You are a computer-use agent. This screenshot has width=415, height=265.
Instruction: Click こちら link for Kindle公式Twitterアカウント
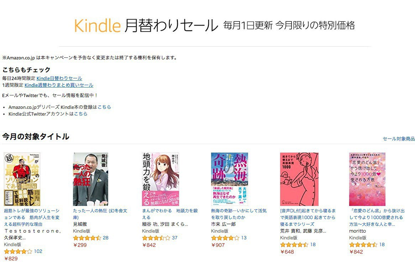tap(81, 114)
